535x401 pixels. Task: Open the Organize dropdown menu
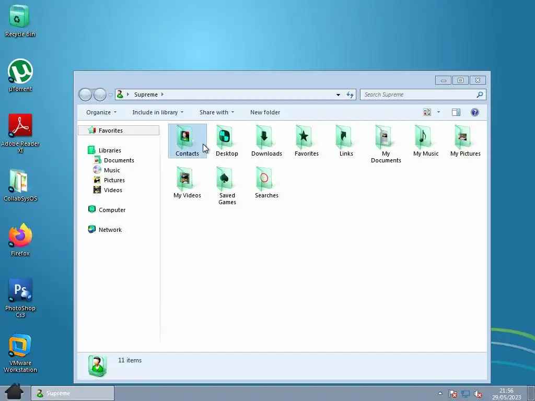point(101,112)
